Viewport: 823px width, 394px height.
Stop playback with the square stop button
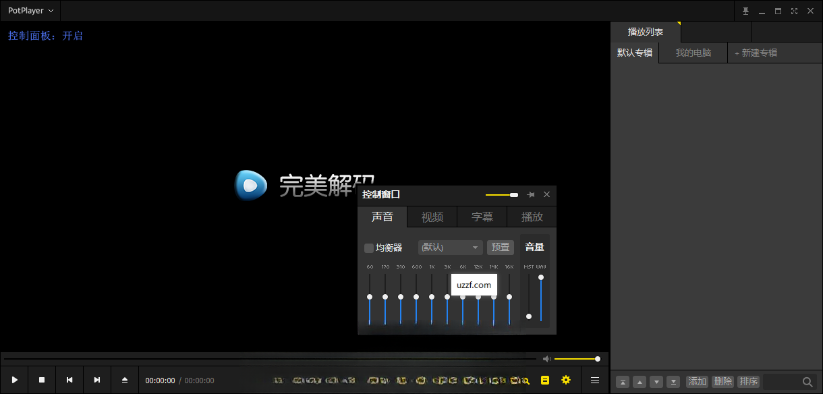coord(42,381)
